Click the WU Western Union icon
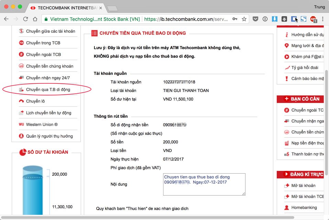The image size is (329, 220). [21, 124]
